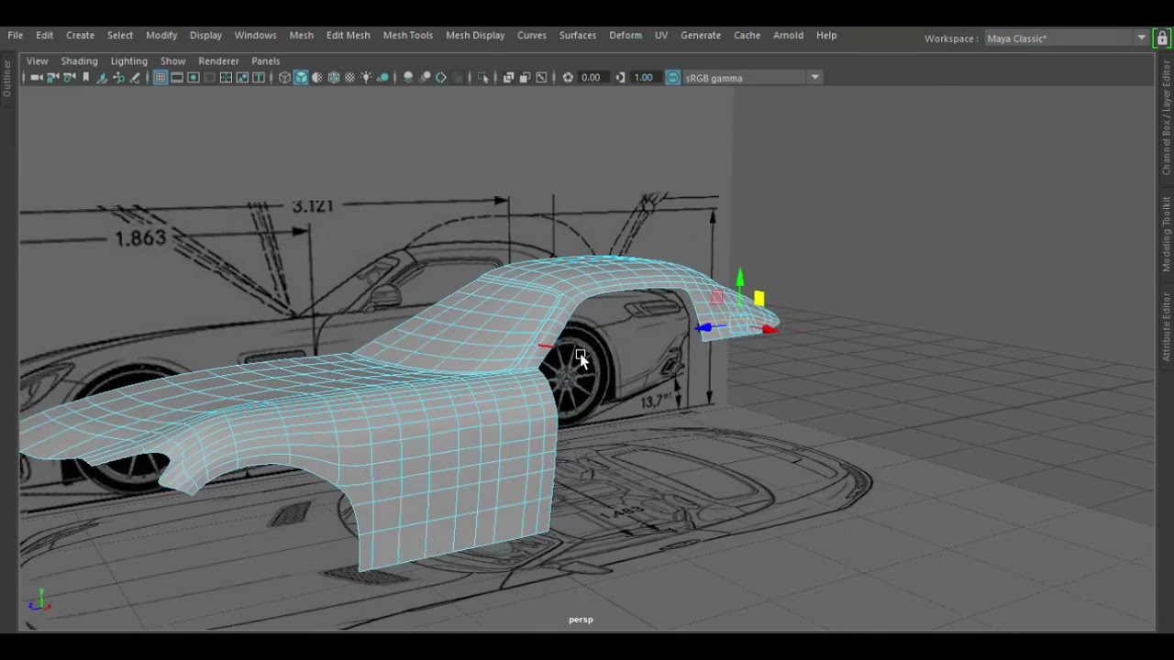Toggle Isolate Select in the viewport
This screenshot has height=660, width=1174.
pyautogui.click(x=482, y=78)
